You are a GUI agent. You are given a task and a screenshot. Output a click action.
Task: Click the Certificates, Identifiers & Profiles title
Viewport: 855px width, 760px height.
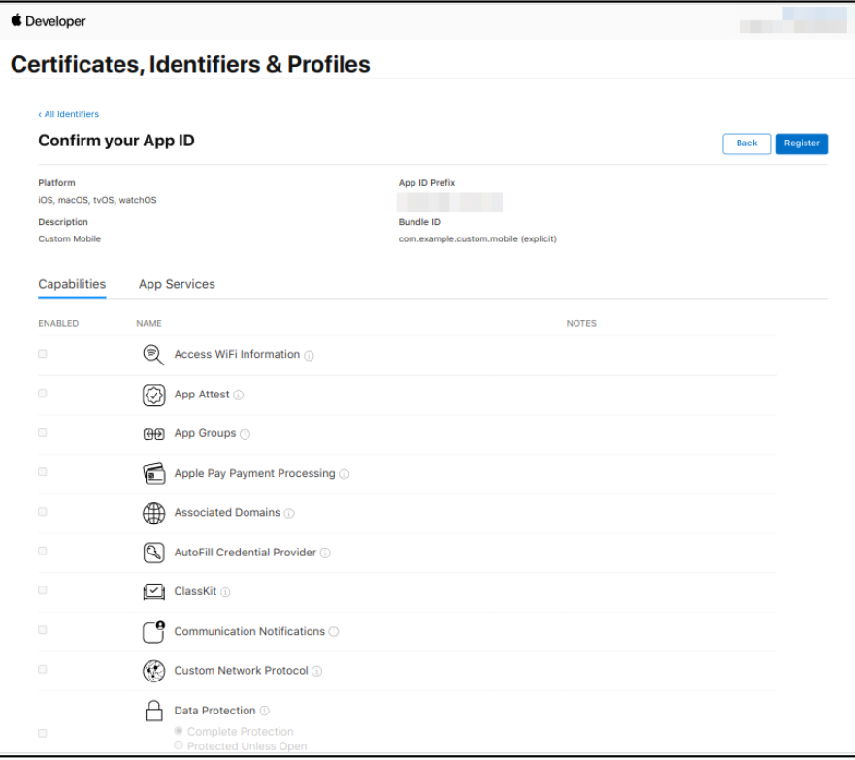[x=190, y=65]
